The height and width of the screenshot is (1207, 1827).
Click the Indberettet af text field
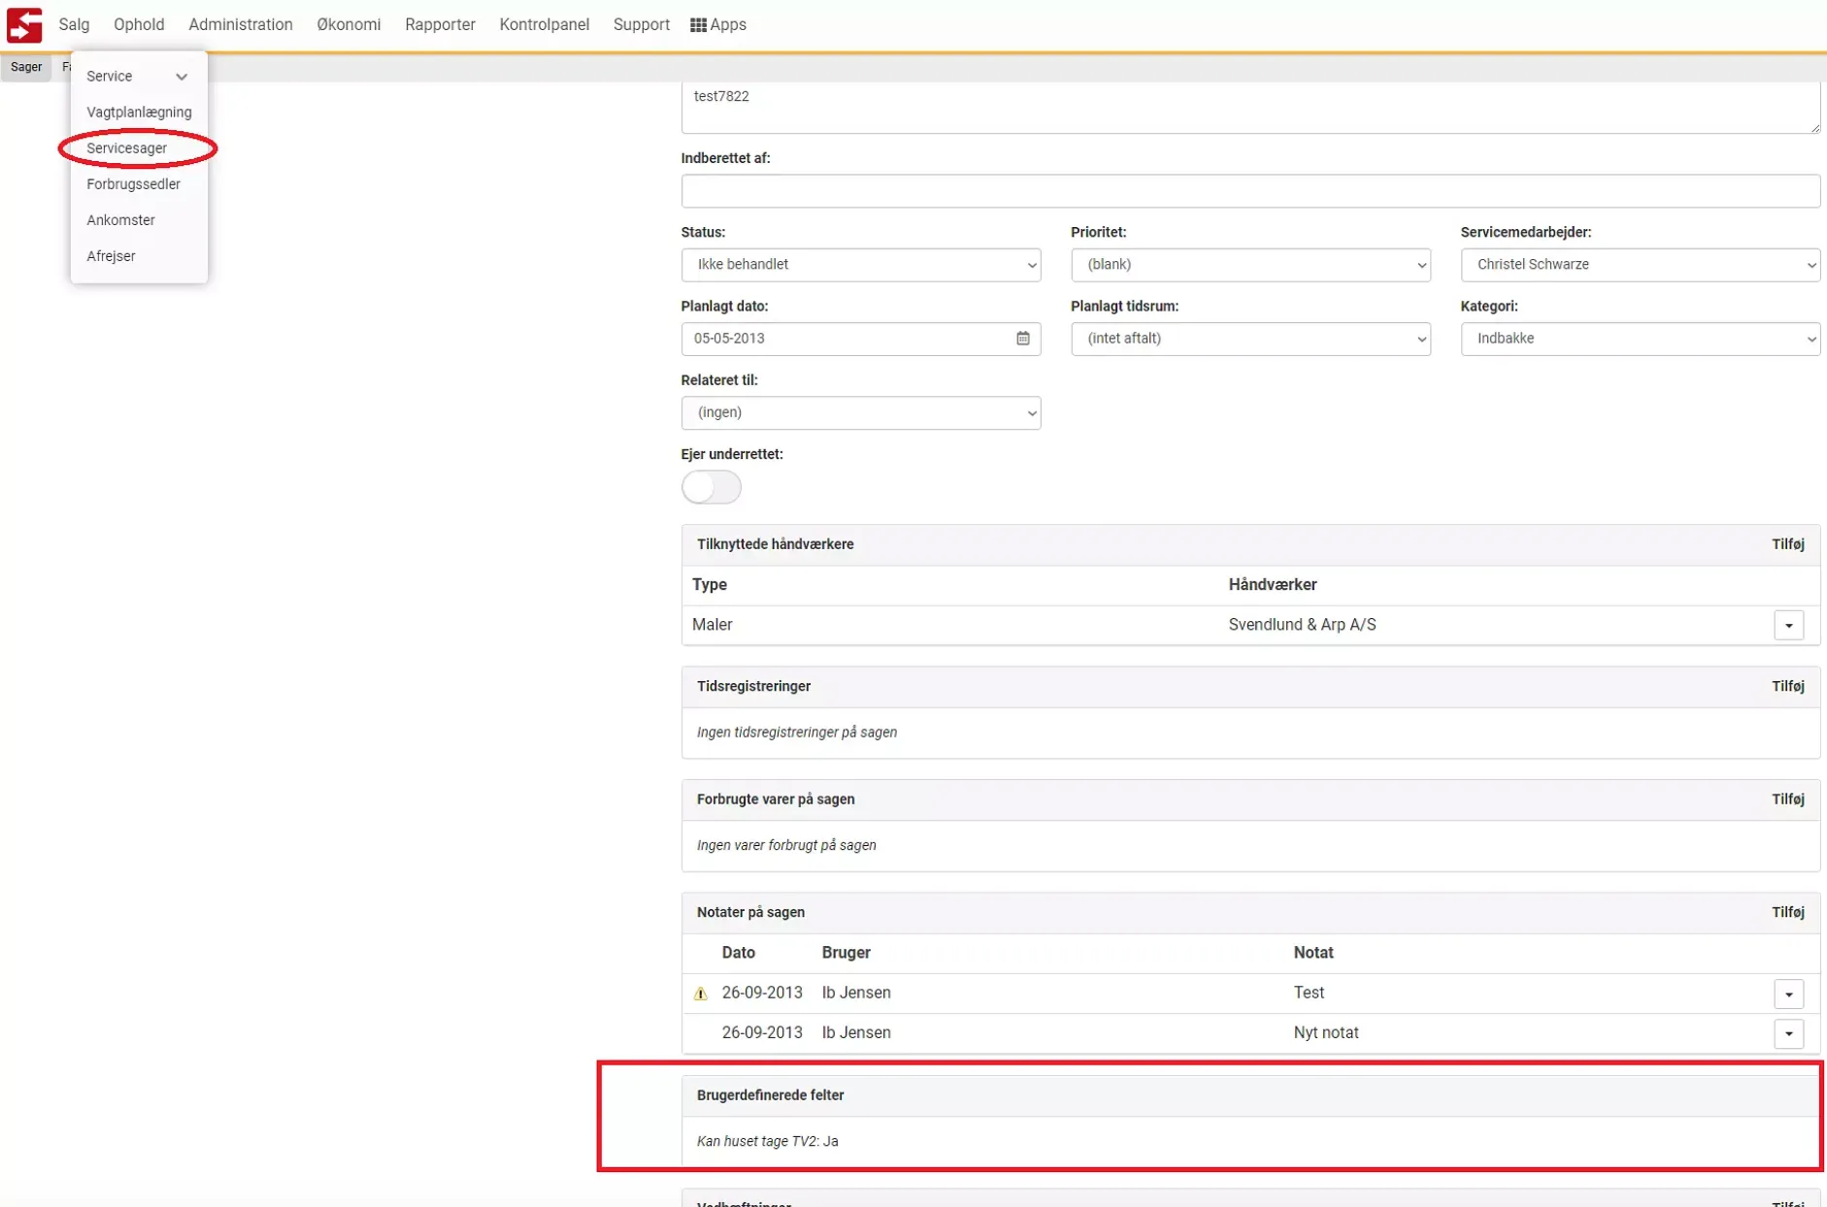[x=1249, y=191]
